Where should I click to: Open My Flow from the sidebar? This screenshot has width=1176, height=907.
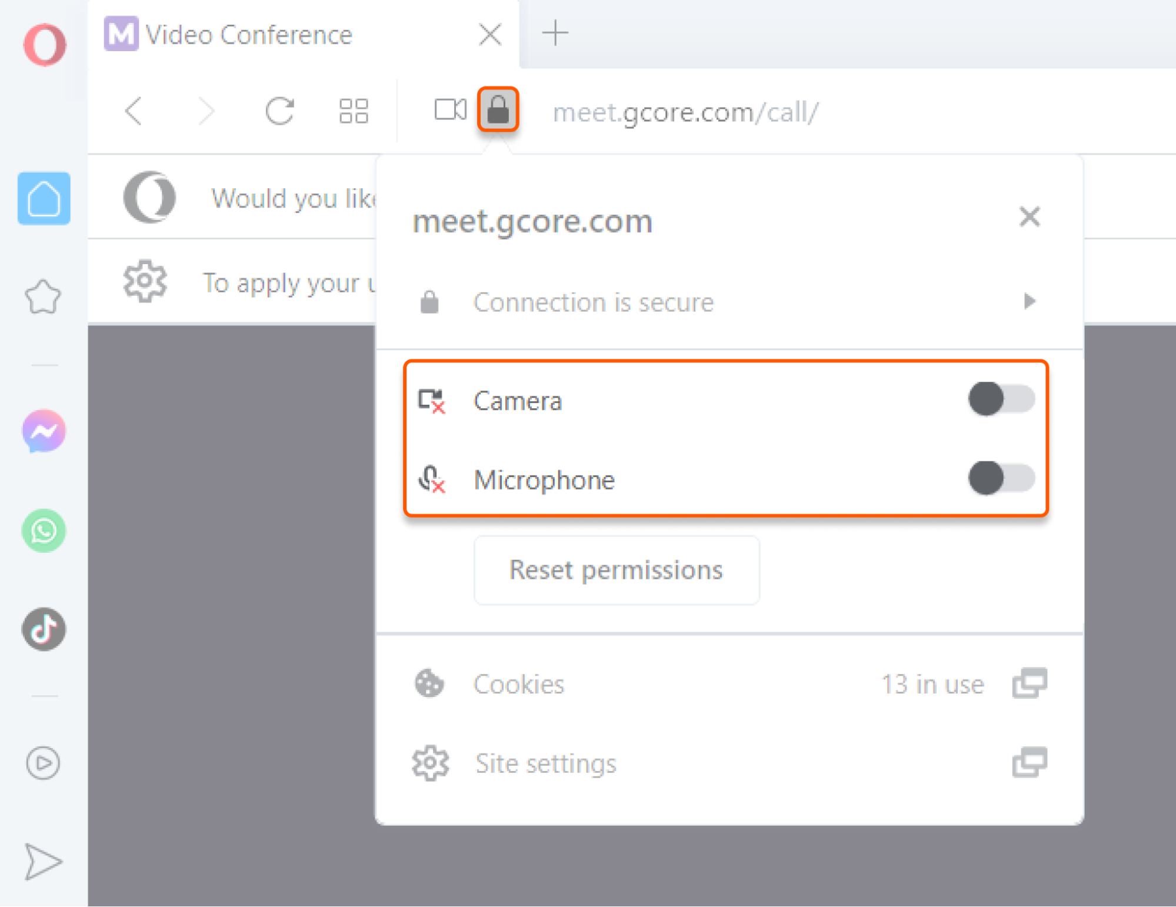click(x=43, y=861)
